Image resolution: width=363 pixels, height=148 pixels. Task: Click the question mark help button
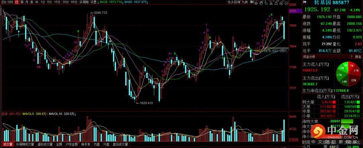(x=351, y=56)
